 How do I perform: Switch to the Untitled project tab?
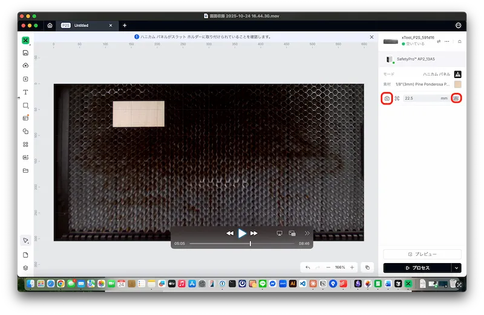point(80,25)
